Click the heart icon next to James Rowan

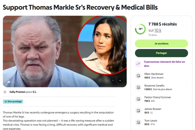point(138,110)
